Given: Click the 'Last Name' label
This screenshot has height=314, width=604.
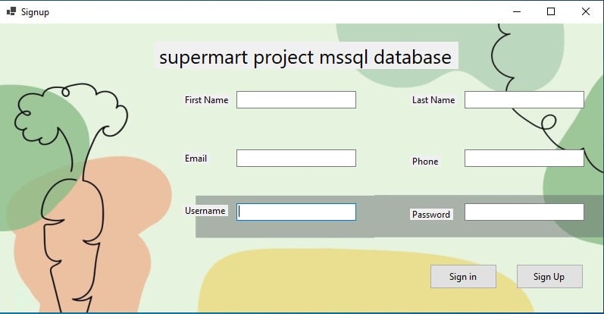Looking at the screenshot, I should coord(433,100).
